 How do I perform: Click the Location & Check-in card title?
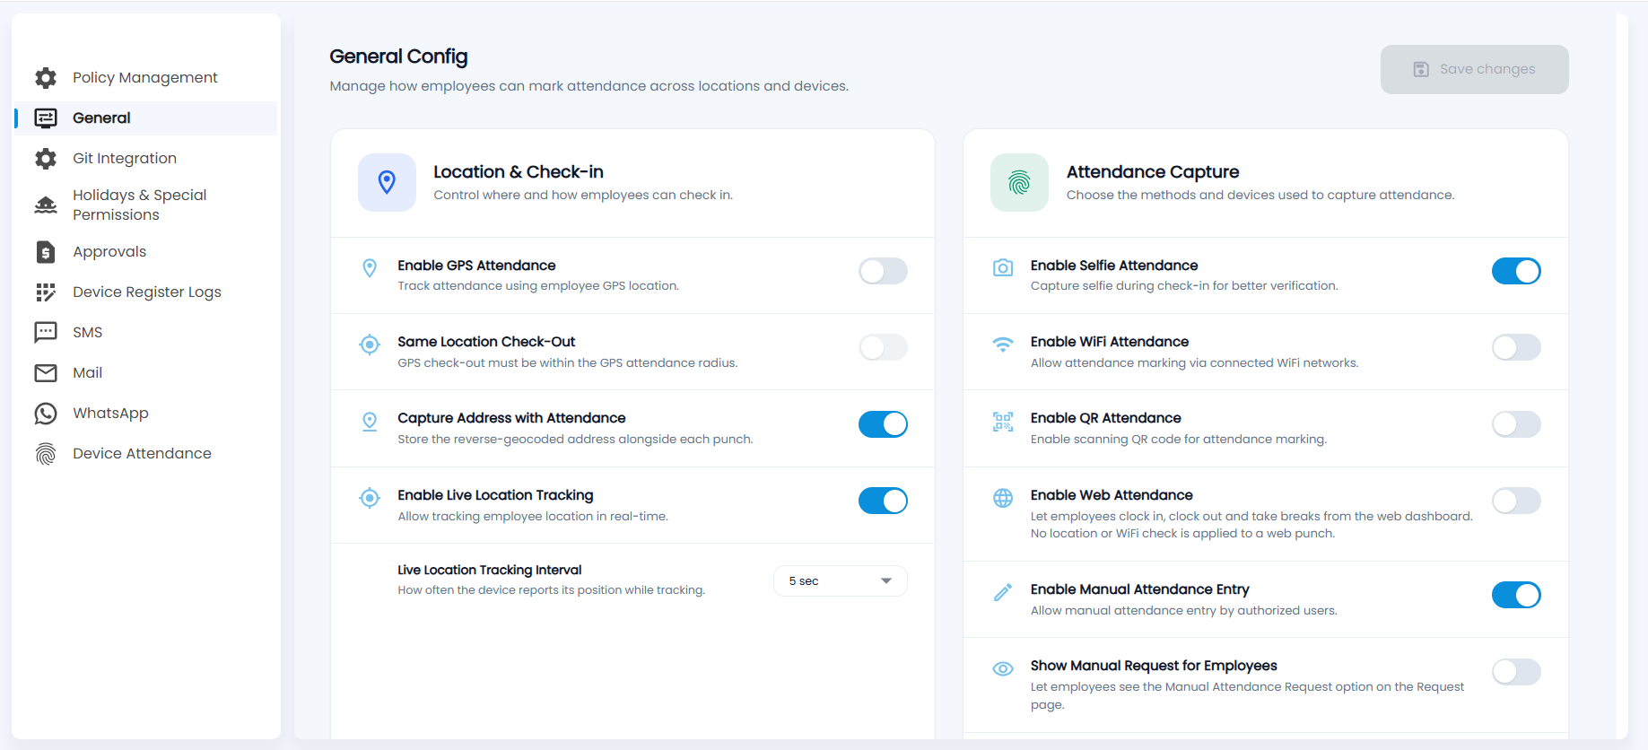pos(519,171)
